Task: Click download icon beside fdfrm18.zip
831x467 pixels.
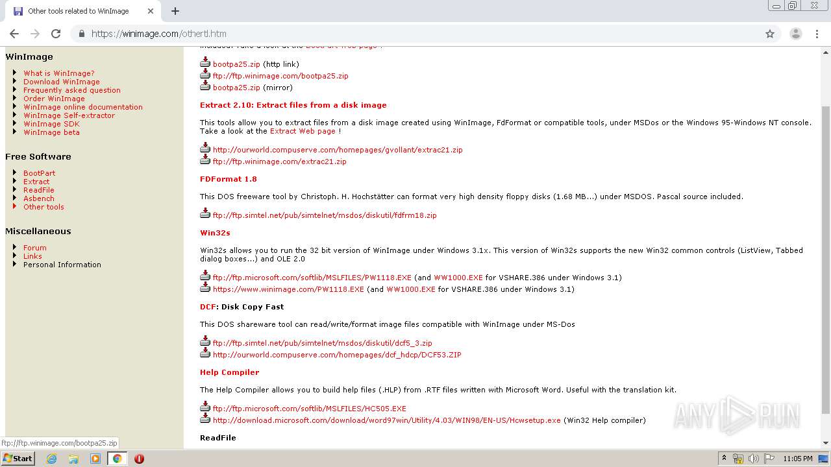Action: [205, 213]
